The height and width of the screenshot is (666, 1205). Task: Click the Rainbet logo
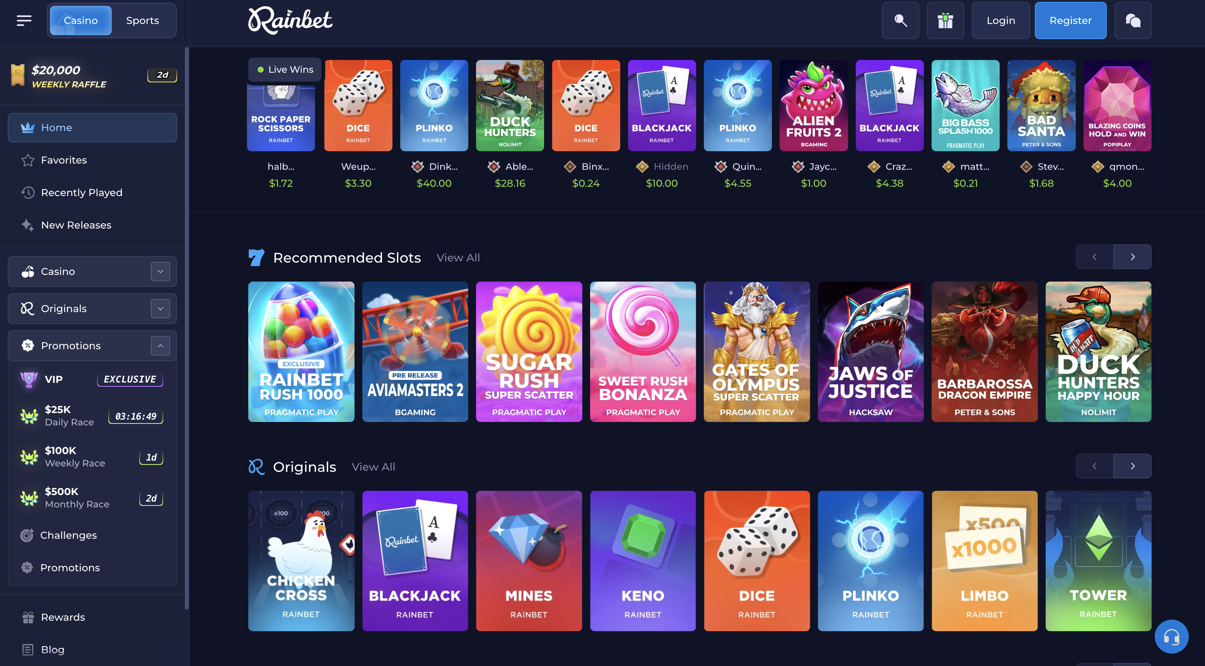(290, 20)
